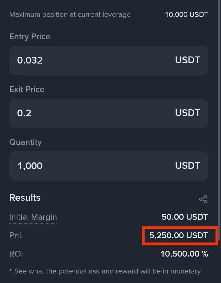The height and width of the screenshot is (283, 221).
Task: Focus the Exit Price input showing 0.2
Action: 92,113
